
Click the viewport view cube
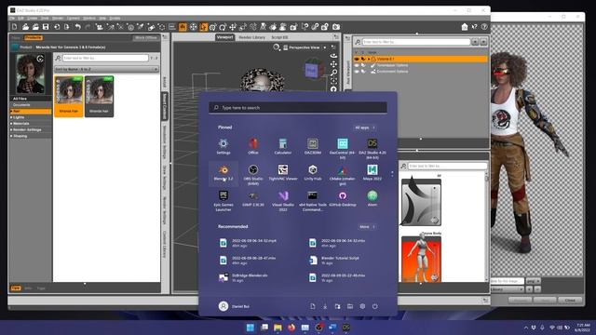click(x=314, y=70)
